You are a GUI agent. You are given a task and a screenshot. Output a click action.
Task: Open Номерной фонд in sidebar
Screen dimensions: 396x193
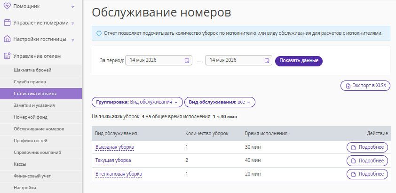click(x=41, y=117)
